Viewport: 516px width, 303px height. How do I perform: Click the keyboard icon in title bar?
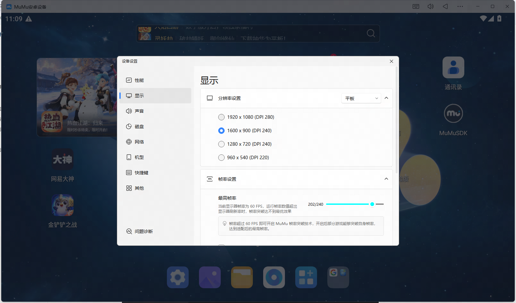coord(416,6)
